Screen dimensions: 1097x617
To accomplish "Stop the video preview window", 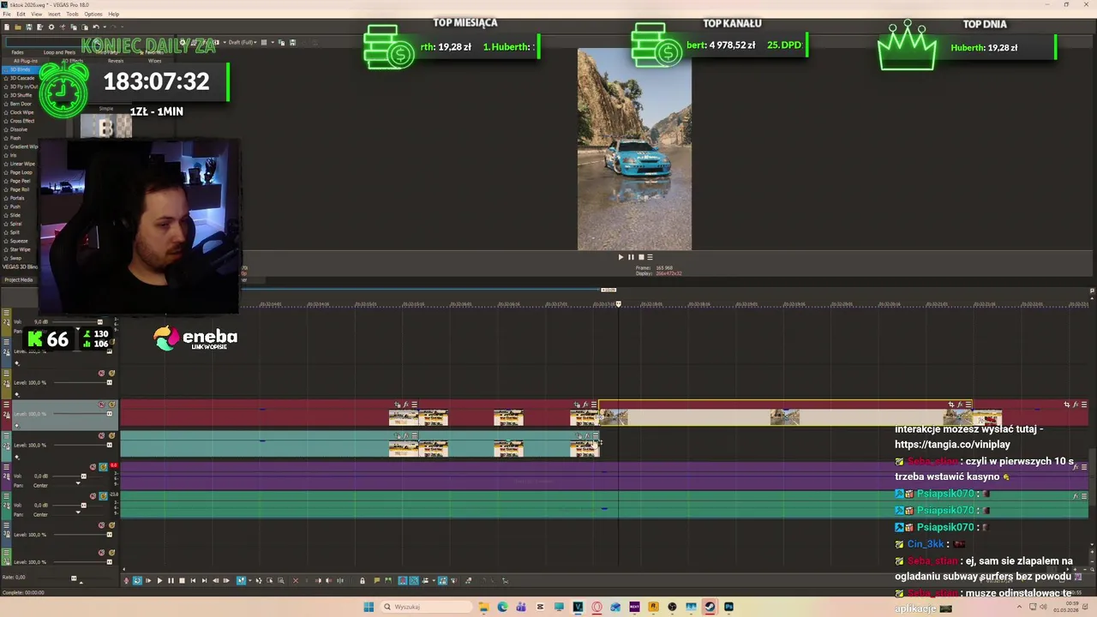I will tap(640, 257).
